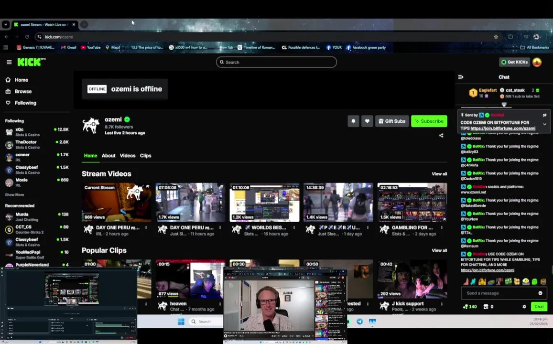Viewport: 553px width, 344px height.
Task: Open CCT_CS in Recommended list
Action: (x=37, y=229)
